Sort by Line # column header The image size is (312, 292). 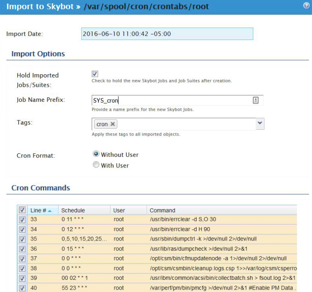click(43, 210)
